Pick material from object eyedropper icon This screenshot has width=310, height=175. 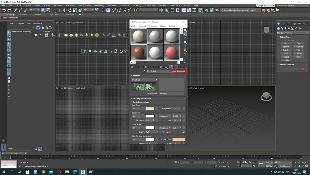144,71
